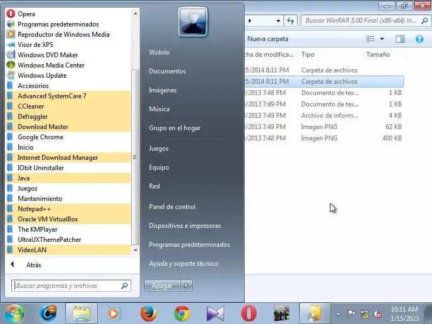Screen dimensions: 432x324
Task: Open Visual Studio from the taskbar
Action: (x=215, y=314)
